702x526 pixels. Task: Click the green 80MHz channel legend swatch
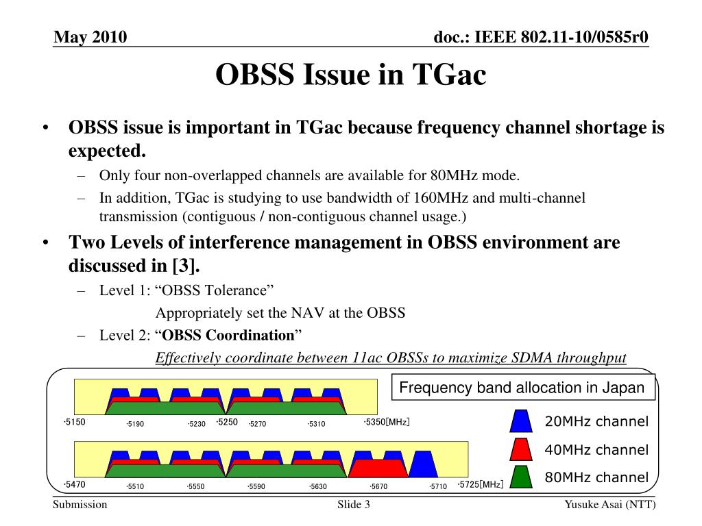[521, 477]
